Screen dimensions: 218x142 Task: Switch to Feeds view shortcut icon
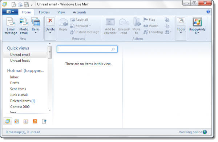click(35, 121)
